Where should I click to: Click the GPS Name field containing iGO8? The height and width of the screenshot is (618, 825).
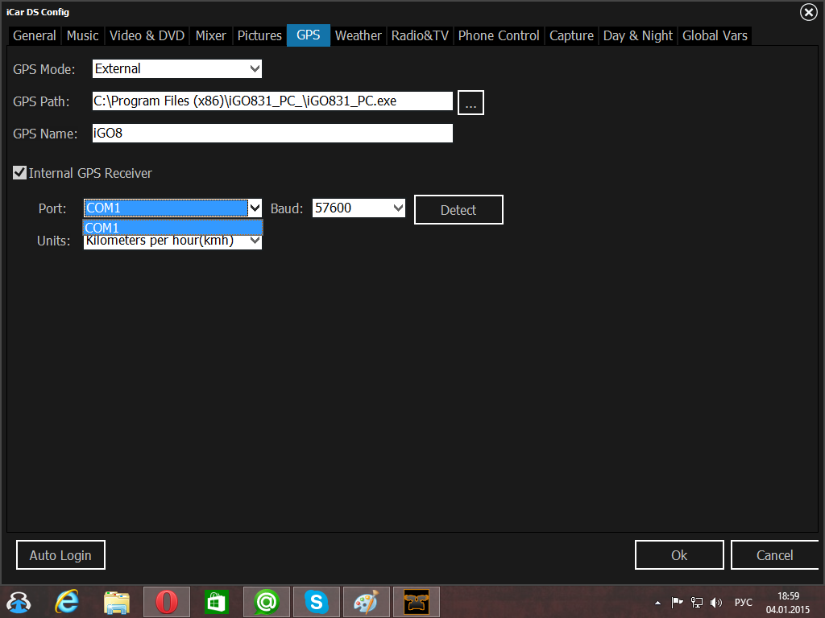click(272, 133)
